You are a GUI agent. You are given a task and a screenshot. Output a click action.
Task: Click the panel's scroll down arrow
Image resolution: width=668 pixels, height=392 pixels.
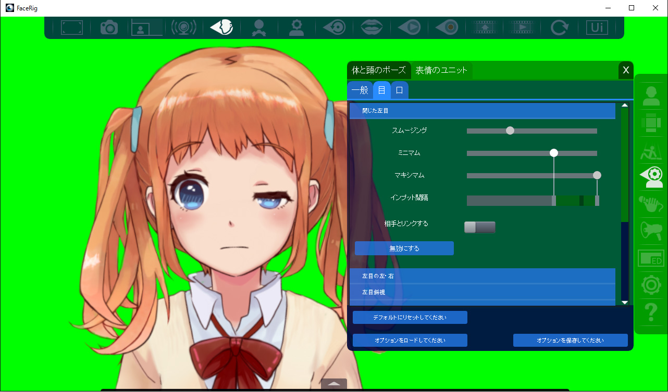624,303
